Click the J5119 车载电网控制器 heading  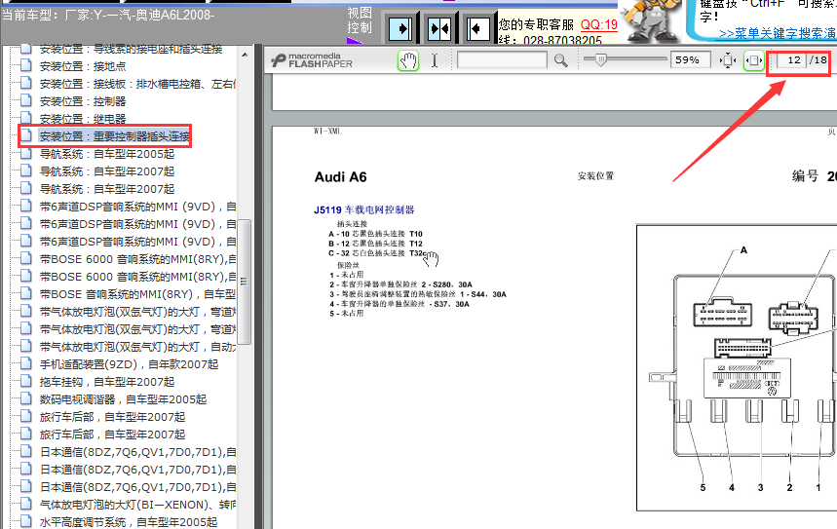[x=364, y=209]
